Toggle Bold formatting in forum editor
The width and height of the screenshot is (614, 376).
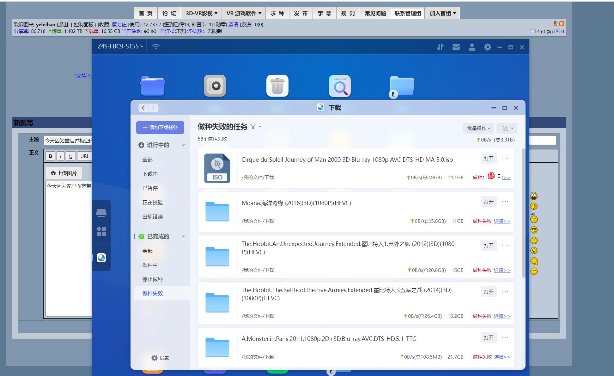50,156
